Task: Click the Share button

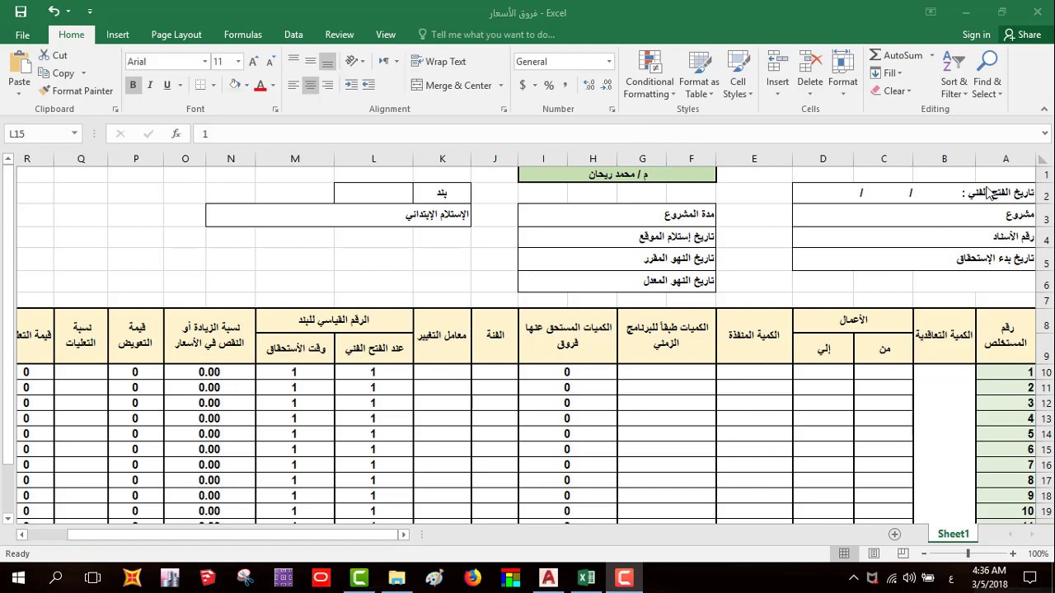Action: coord(1022,35)
